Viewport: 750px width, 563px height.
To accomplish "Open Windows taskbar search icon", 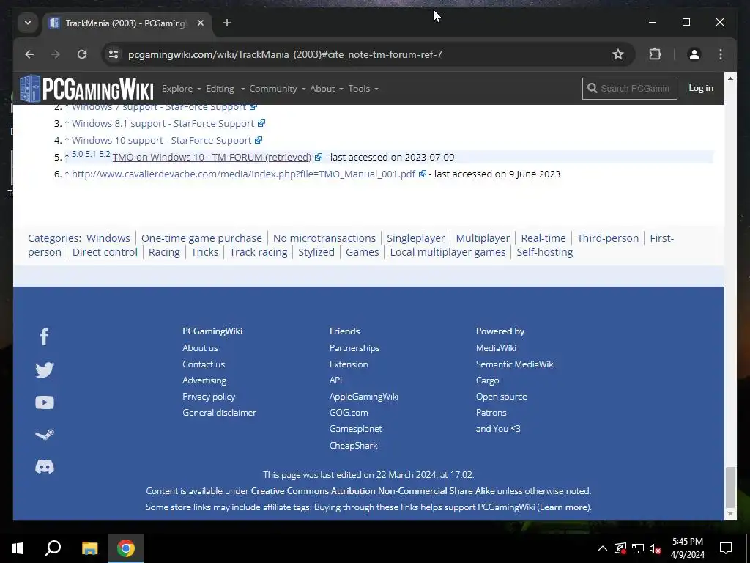I will [x=53, y=548].
